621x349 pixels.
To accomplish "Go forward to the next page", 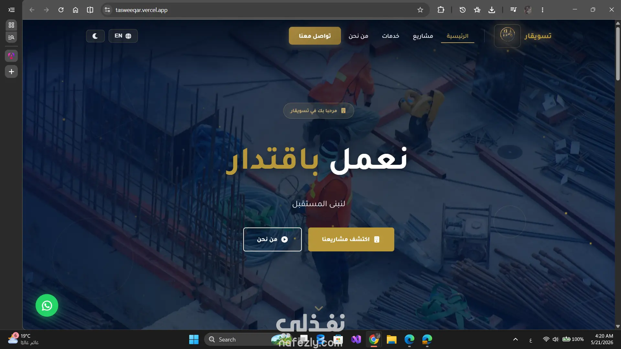I will click(x=46, y=10).
